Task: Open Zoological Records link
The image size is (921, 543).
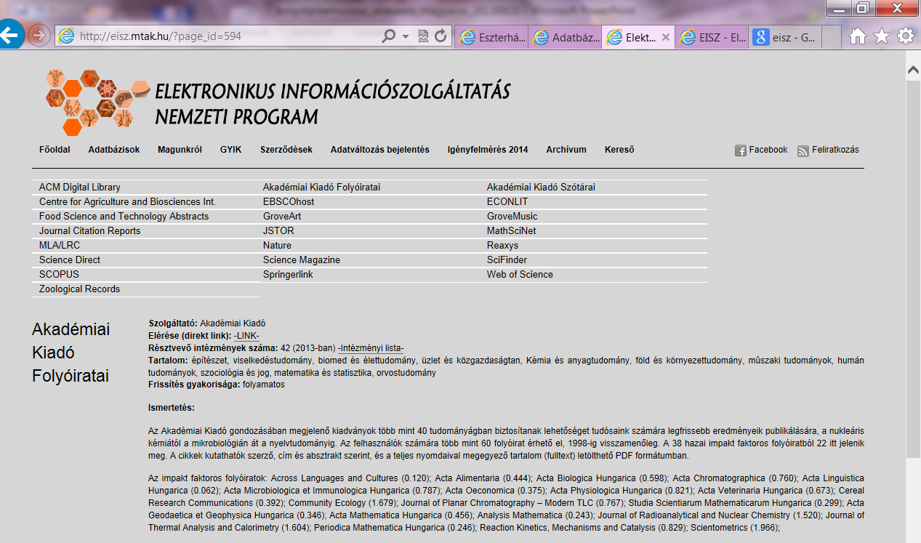Action: click(x=79, y=289)
